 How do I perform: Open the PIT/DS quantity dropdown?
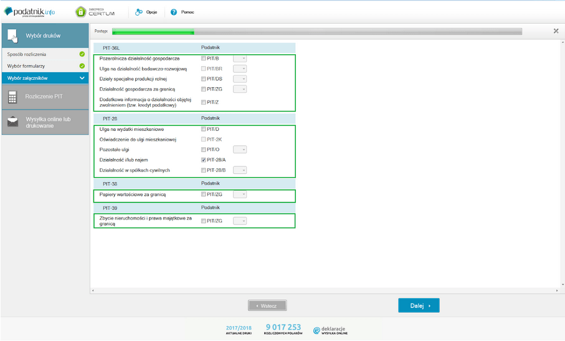[x=240, y=79]
